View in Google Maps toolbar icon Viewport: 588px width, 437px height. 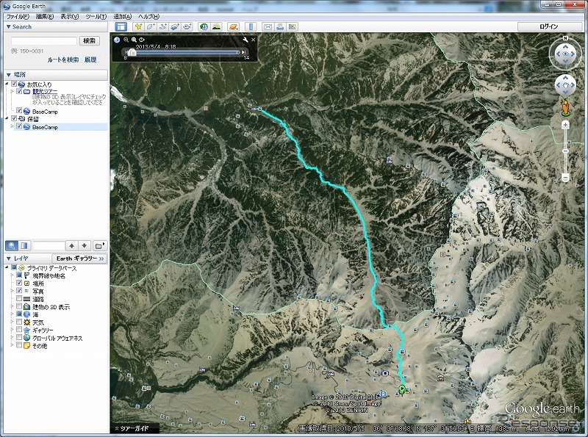coord(292,26)
